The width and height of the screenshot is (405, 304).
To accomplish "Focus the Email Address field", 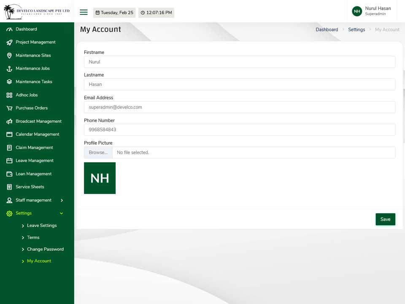I will click(x=239, y=107).
